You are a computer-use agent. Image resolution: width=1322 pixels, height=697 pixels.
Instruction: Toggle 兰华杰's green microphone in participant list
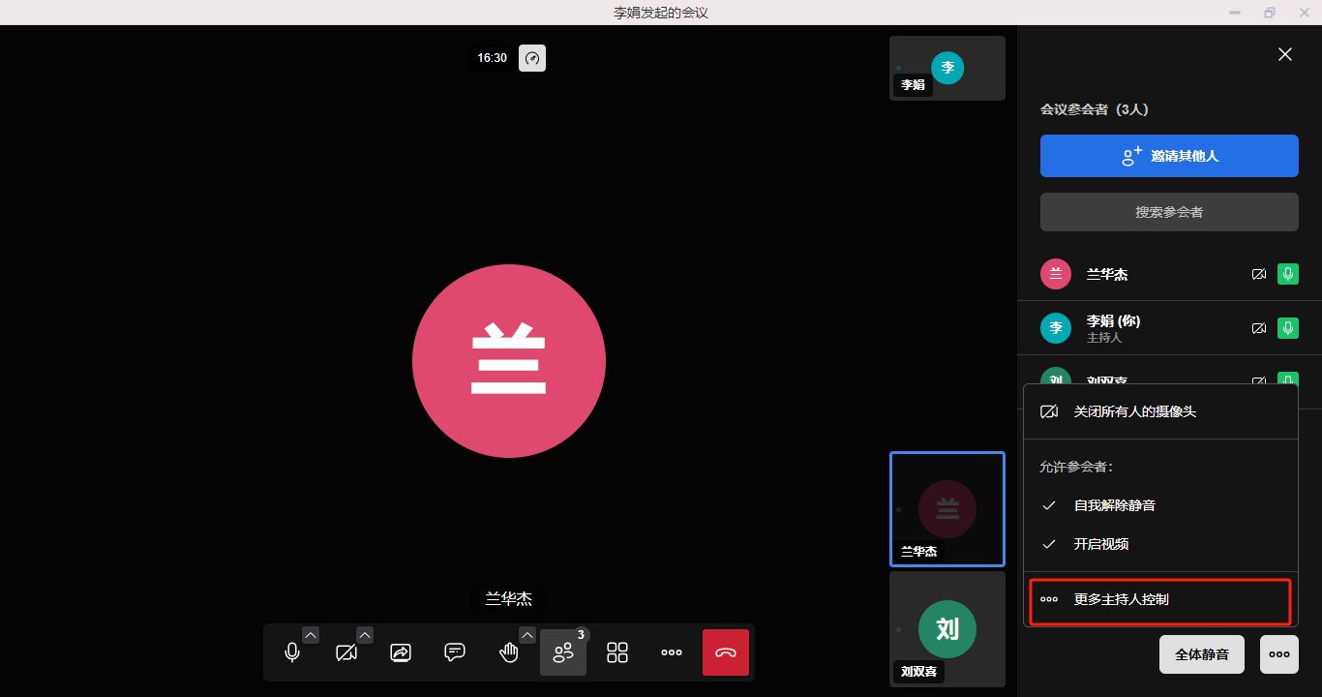[1287, 274]
